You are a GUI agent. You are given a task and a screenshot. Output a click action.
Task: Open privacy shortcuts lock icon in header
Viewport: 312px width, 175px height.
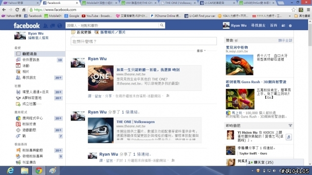(283, 26)
